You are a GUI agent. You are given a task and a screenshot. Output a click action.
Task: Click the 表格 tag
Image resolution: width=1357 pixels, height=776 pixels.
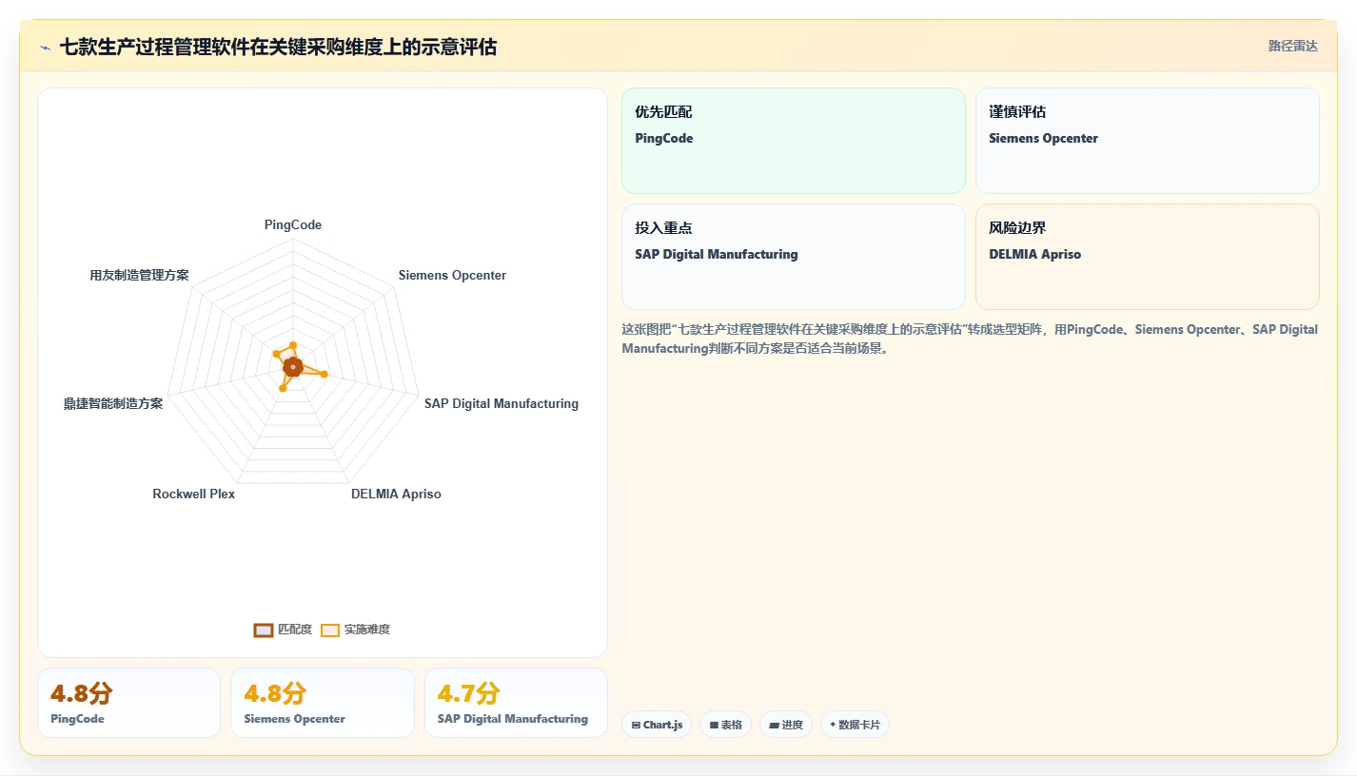point(725,725)
